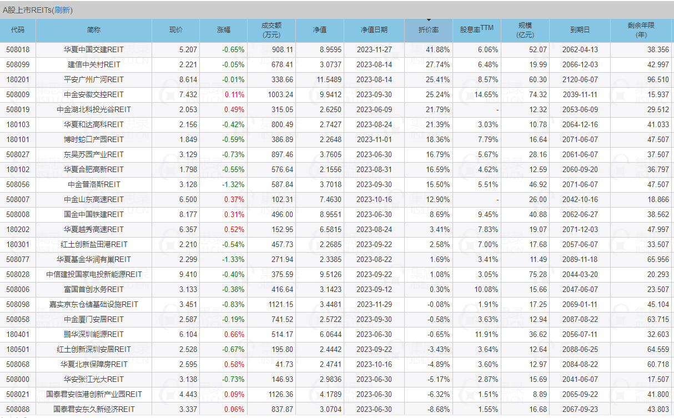Select 国金中国铁建REIT name cell
The width and height of the screenshot is (674, 418).
coord(94,214)
